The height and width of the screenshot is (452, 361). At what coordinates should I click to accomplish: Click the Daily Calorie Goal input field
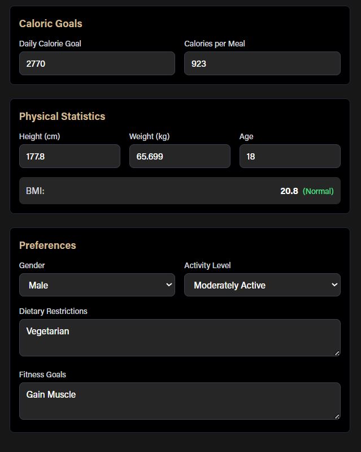[97, 63]
